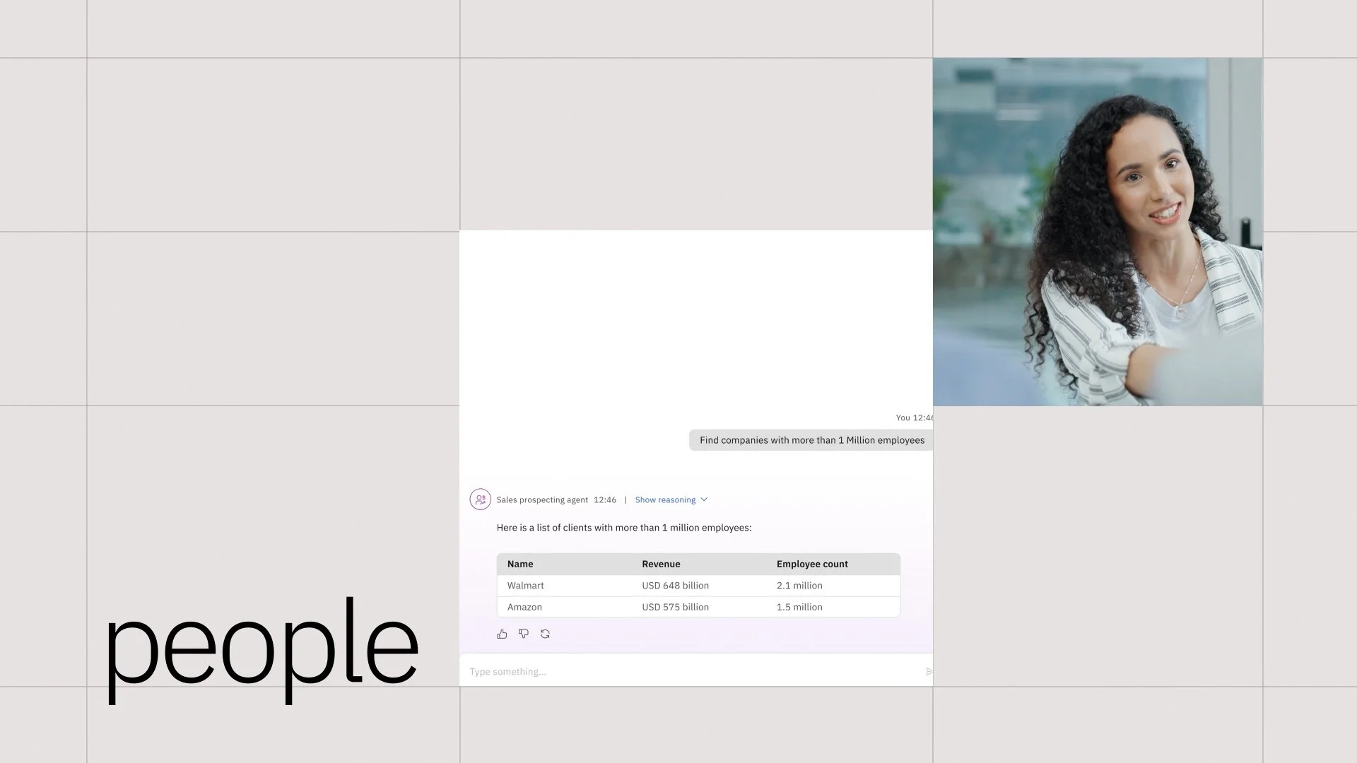Screen dimensions: 1357x763
Task: Click the Sales prospecting agent avatar icon
Action: coord(481,499)
